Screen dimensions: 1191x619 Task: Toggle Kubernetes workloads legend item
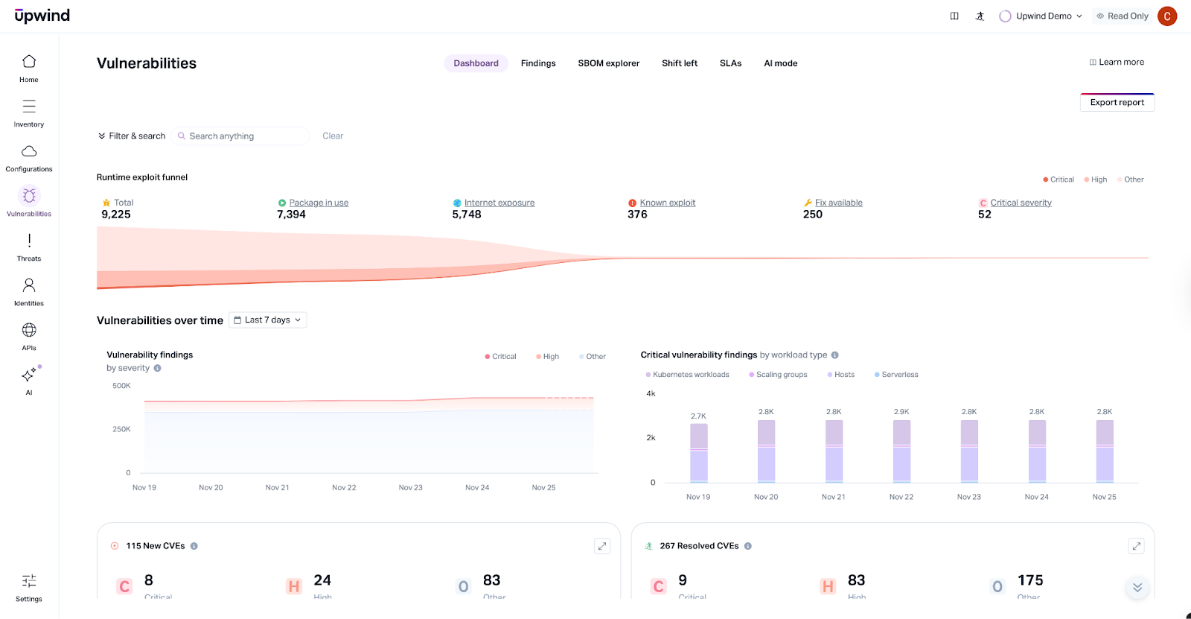687,375
